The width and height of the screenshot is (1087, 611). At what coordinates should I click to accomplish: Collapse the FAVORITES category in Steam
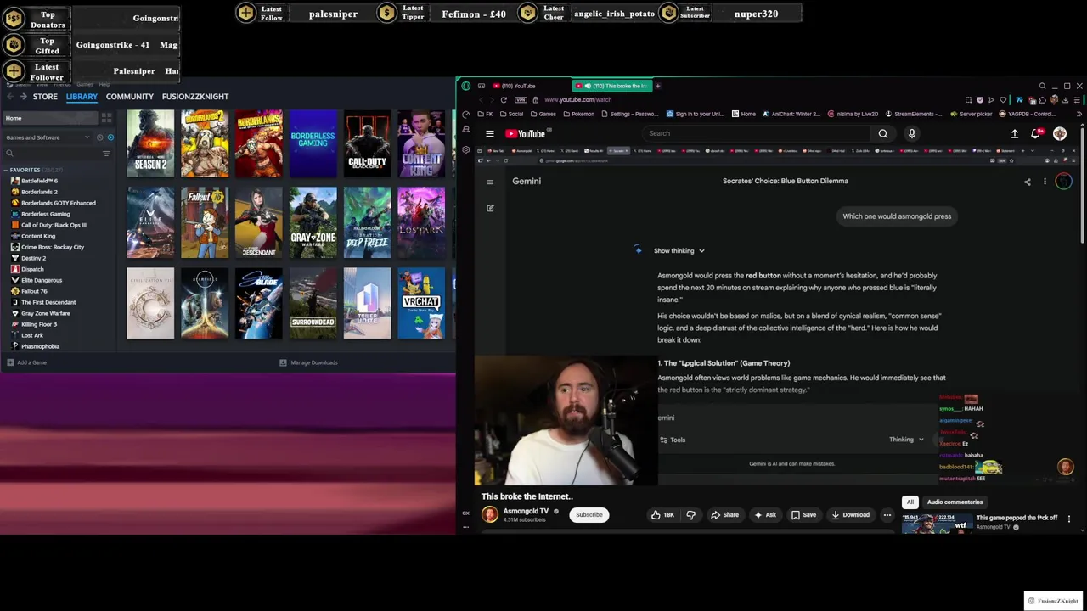[6, 170]
